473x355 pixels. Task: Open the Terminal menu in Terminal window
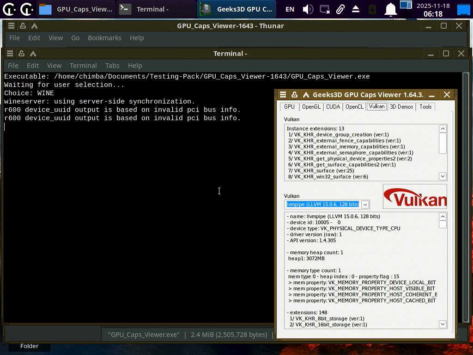[83, 66]
